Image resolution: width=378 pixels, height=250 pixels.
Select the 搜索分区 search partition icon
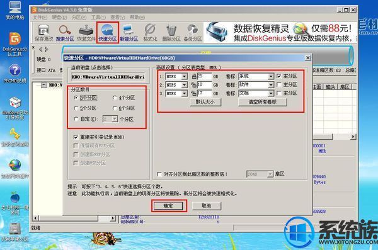(65, 33)
